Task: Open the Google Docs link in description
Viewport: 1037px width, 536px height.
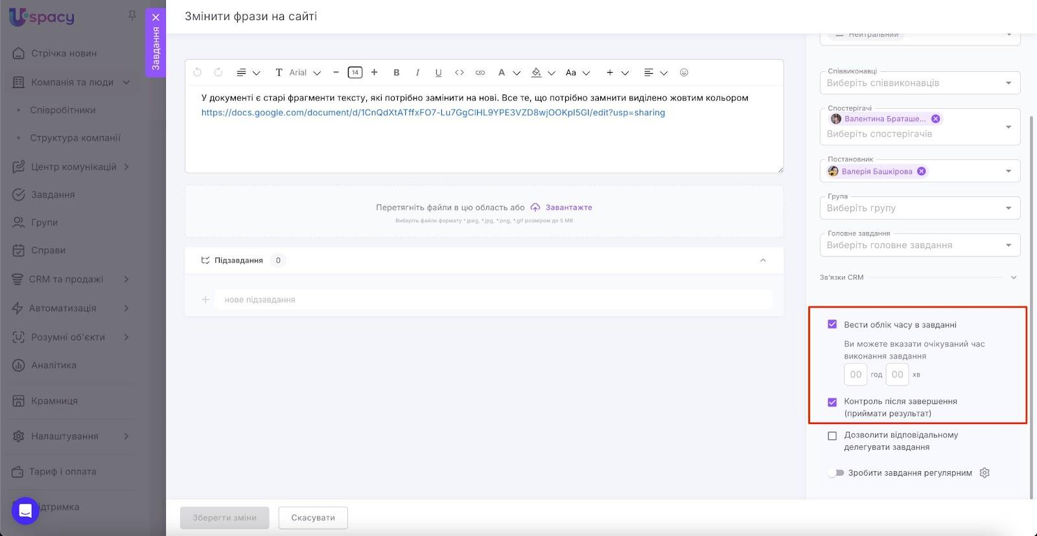Action: coord(433,113)
